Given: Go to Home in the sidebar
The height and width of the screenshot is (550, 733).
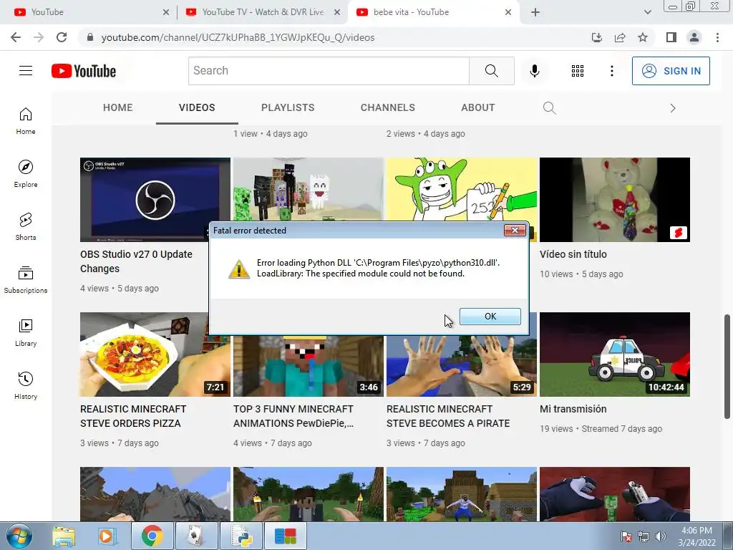Looking at the screenshot, I should click(26, 120).
